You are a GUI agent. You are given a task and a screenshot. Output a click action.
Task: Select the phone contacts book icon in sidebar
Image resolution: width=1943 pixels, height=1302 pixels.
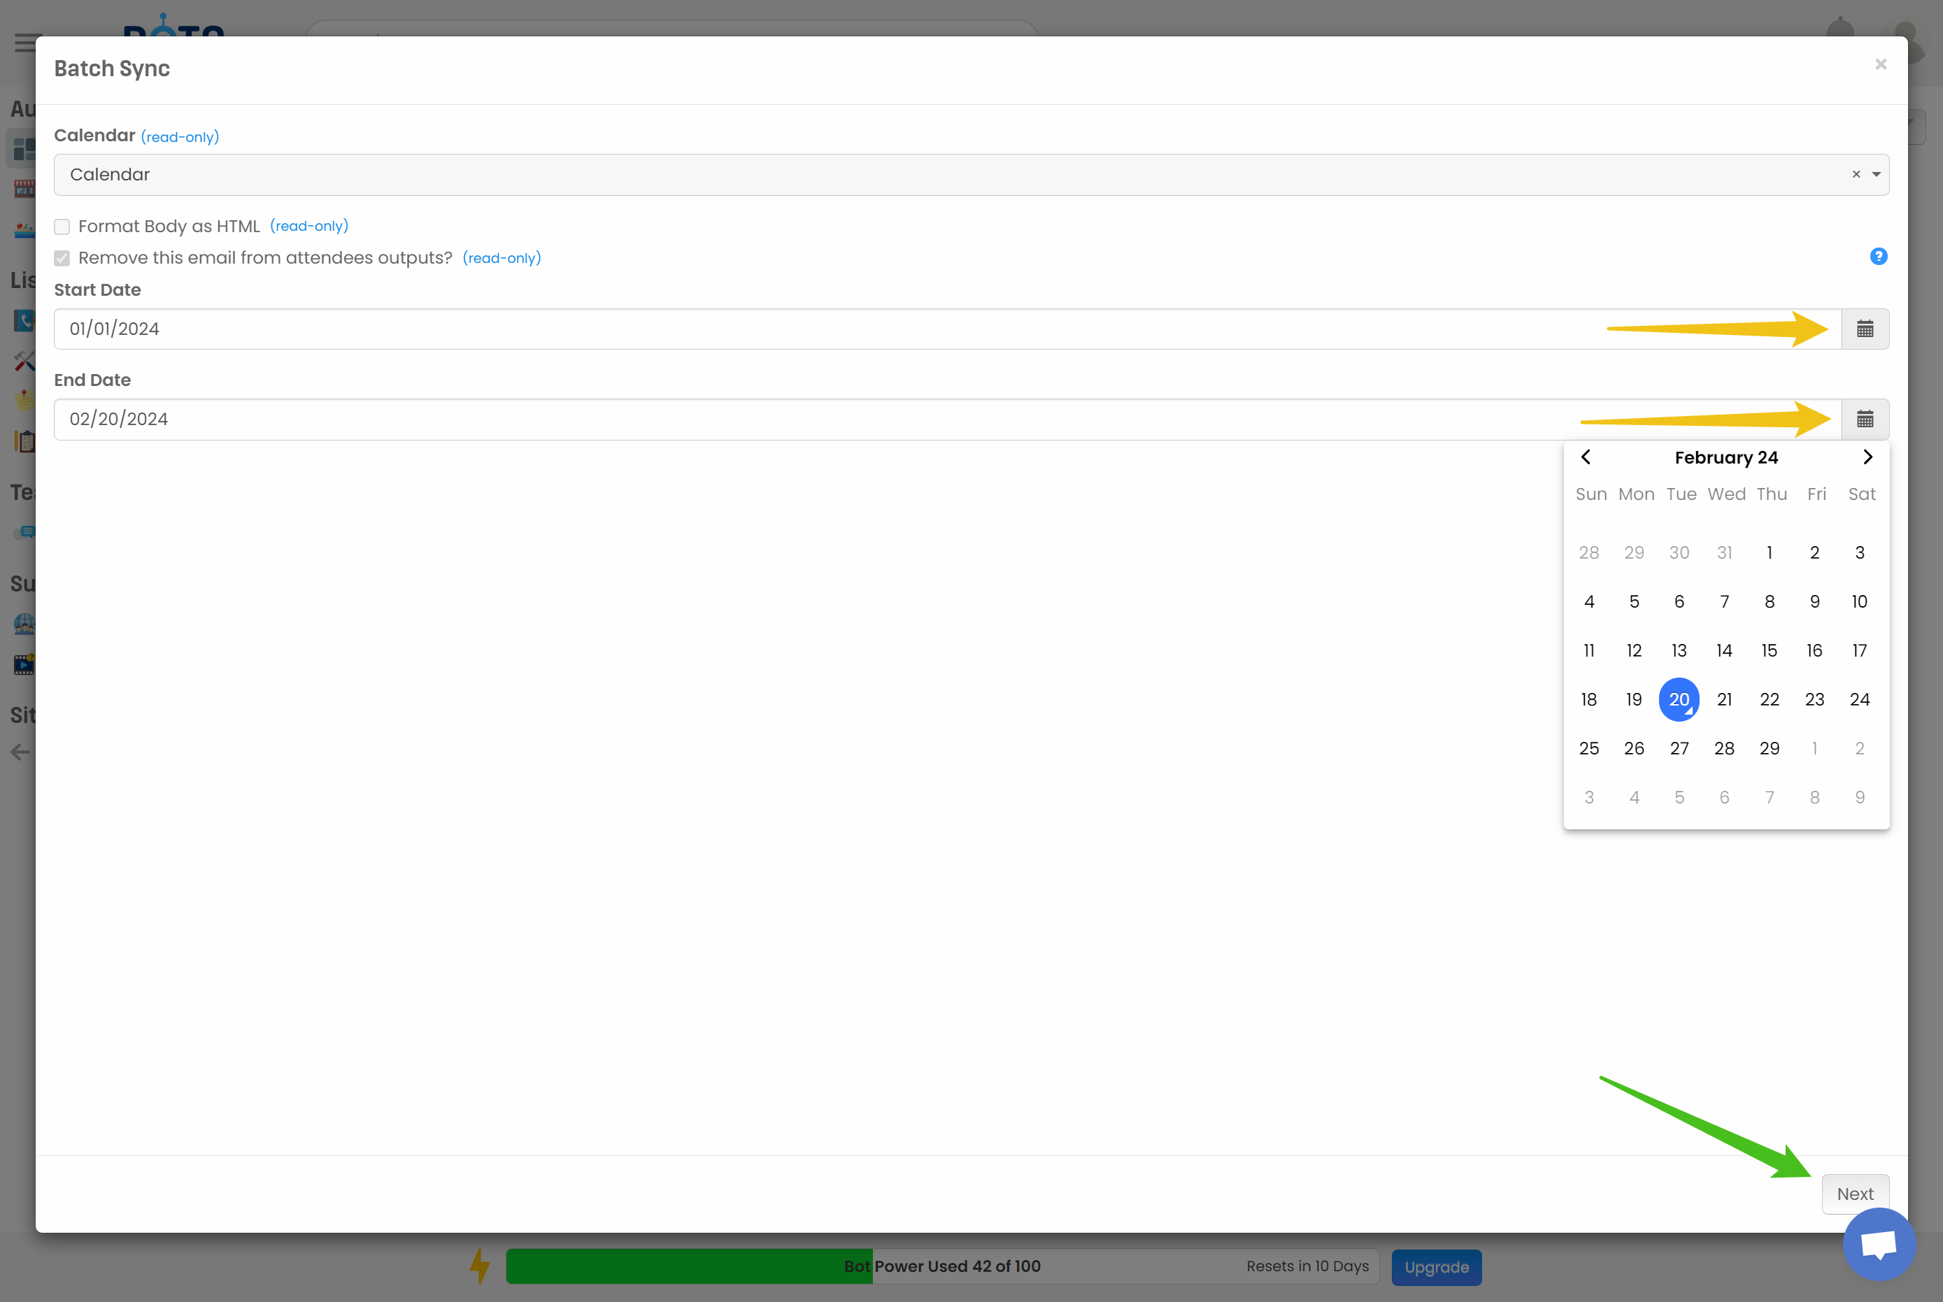(23, 320)
